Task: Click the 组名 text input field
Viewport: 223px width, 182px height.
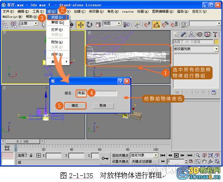Action: pyautogui.click(x=97, y=93)
